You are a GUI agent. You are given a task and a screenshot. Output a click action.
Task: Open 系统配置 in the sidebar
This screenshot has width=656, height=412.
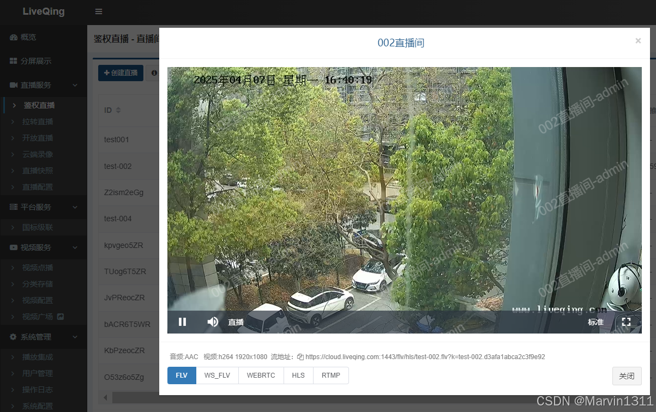point(44,405)
